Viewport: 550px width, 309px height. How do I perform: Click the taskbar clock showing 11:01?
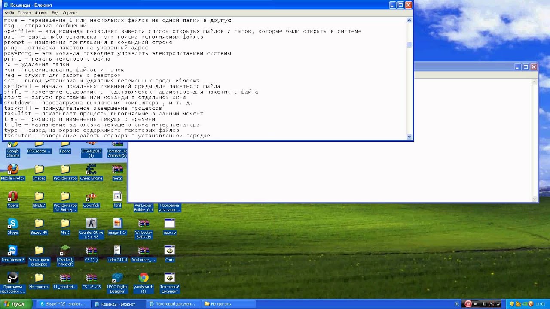click(541, 304)
